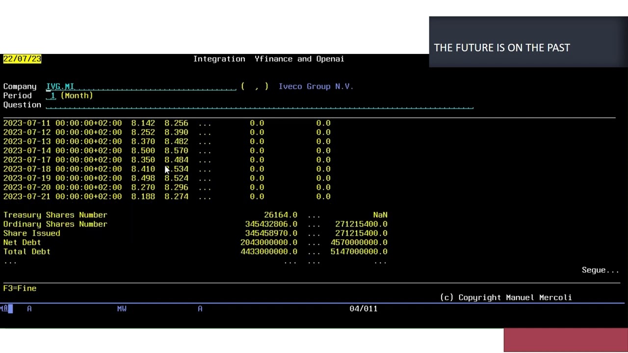The height and width of the screenshot is (353, 628).
Task: Click the (c) Copyright Manuel Mercoli text
Action: (x=506, y=298)
